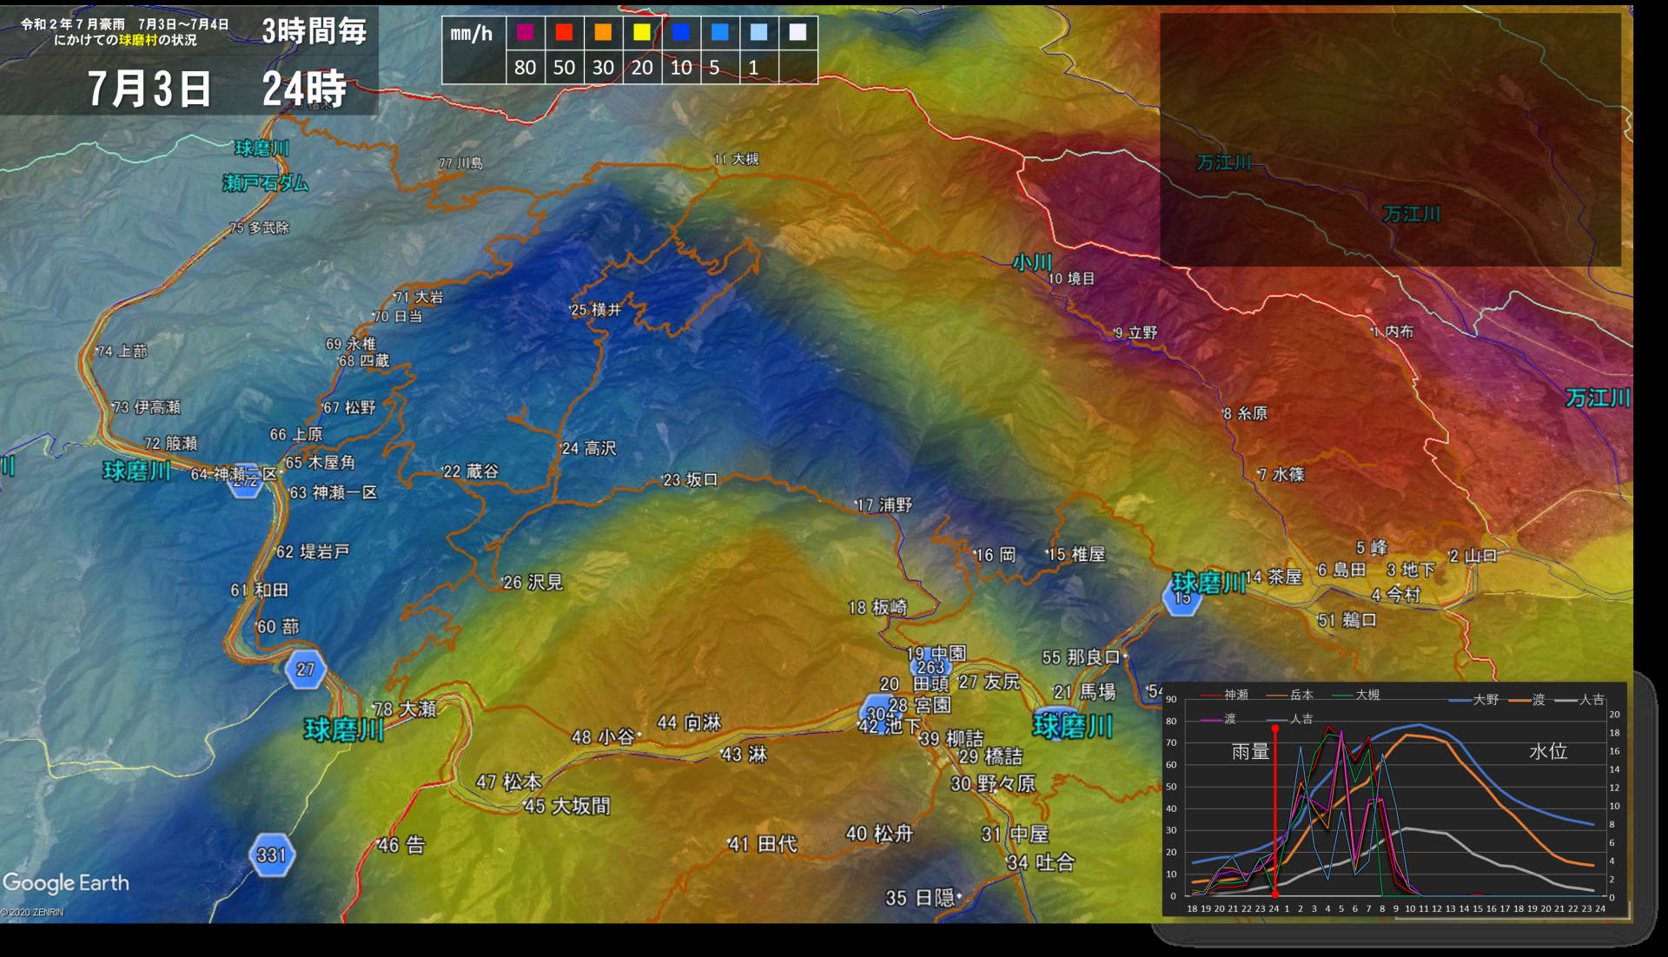Viewport: 1668px width, 957px height.
Task: Click the 瀬戸石ダム dam label
Action: [x=265, y=182]
